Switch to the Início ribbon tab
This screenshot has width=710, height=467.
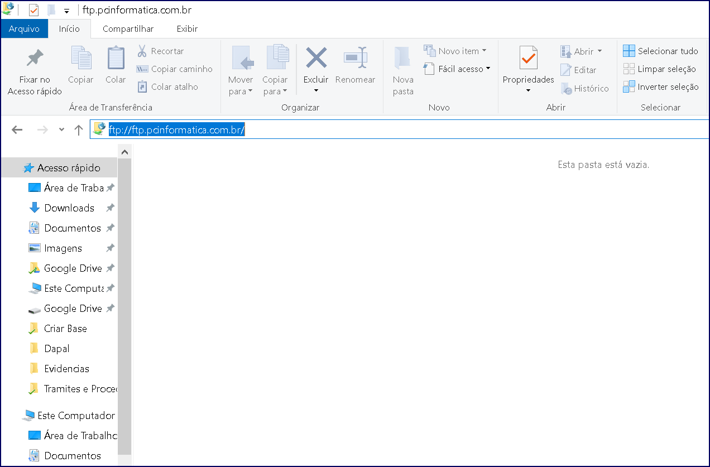pyautogui.click(x=69, y=28)
